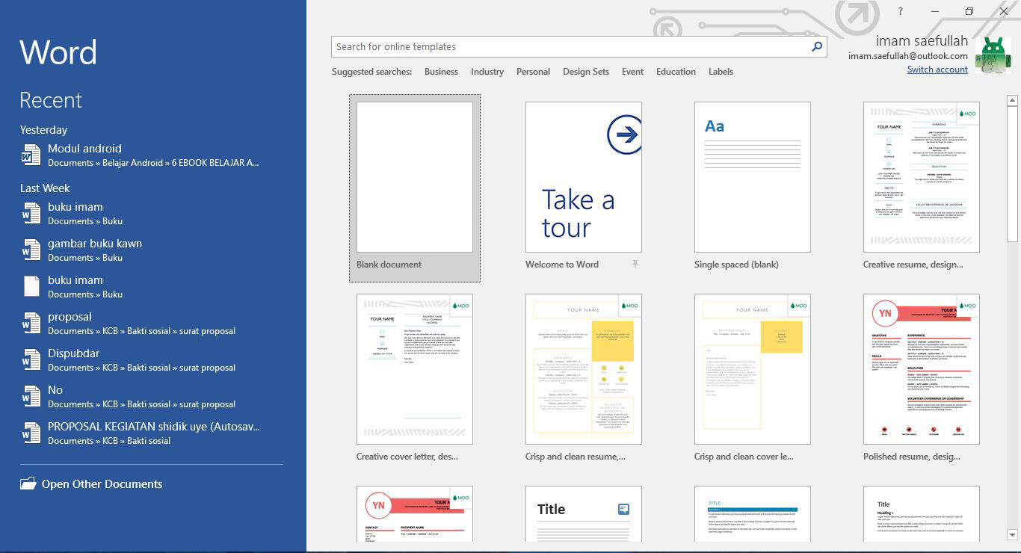
Task: Select the Design Sets suggested search
Action: point(586,72)
